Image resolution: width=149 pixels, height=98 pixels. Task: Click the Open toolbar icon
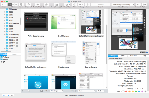(21, 4)
